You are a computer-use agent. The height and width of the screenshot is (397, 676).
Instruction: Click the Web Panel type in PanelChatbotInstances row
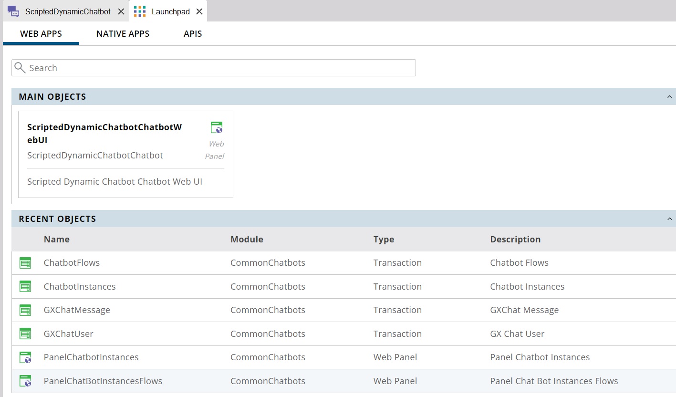pos(395,357)
